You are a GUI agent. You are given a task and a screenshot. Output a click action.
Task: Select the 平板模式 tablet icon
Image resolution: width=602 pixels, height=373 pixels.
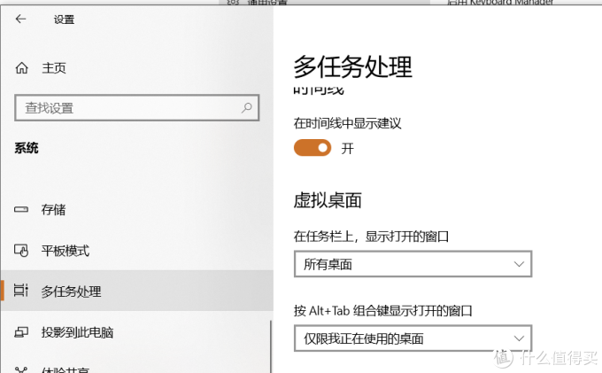(21, 251)
